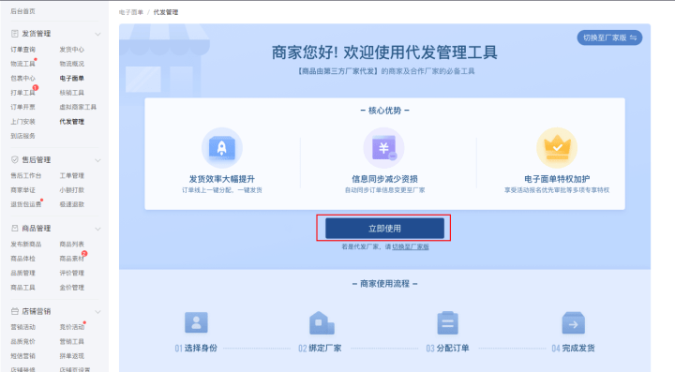Open 虚拟商家工具 in the sidebar

click(x=78, y=107)
